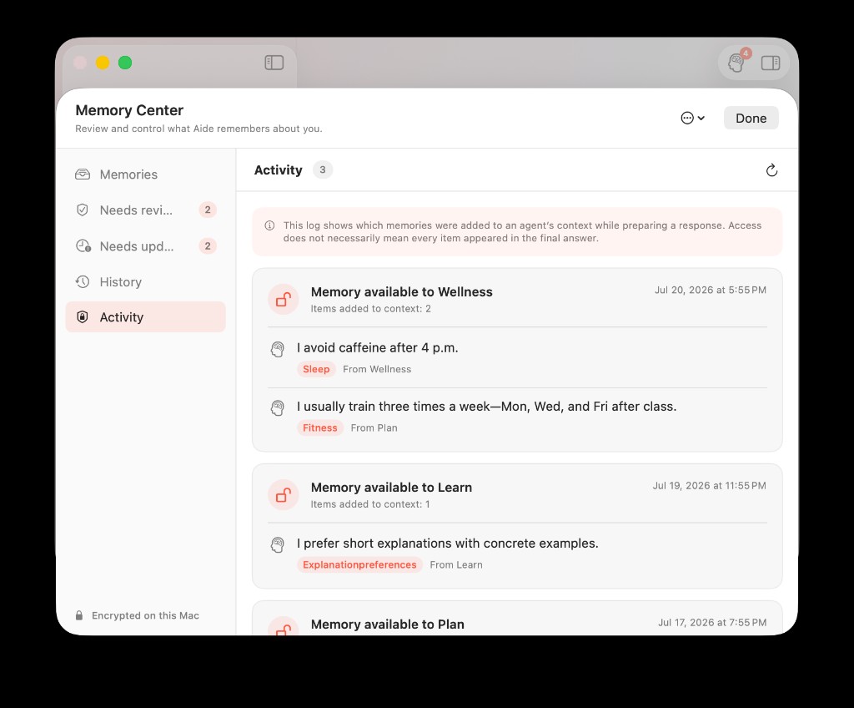Click the green zoom window button
The height and width of the screenshot is (708, 854).
pyautogui.click(x=125, y=63)
